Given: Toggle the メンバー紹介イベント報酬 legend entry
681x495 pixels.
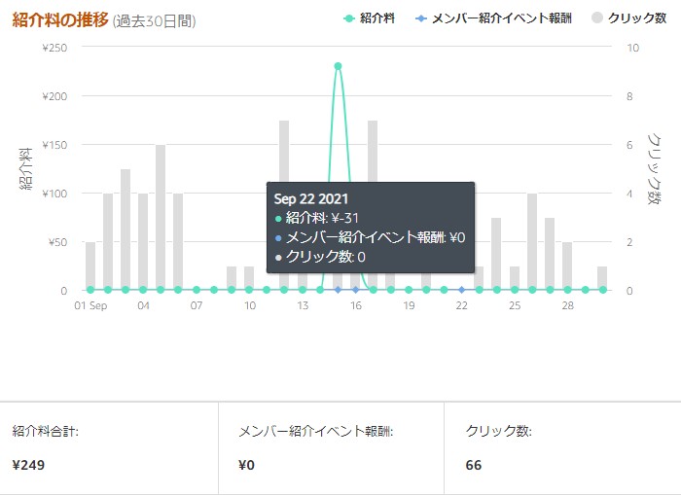Looking at the screenshot, I should coord(494,18).
